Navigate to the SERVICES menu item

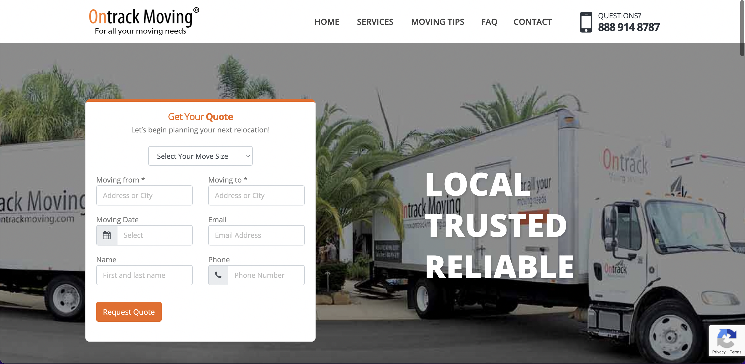pyautogui.click(x=375, y=22)
